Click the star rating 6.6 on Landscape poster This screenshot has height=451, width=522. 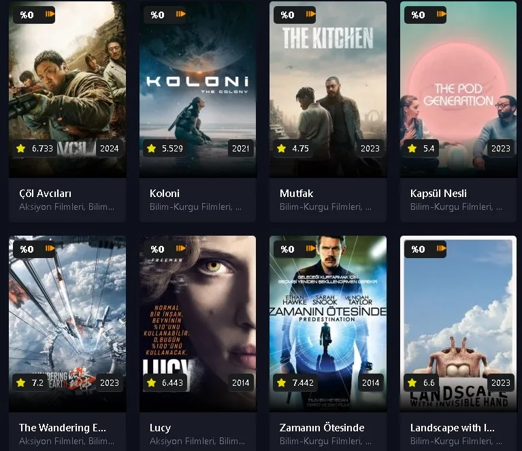(x=421, y=382)
